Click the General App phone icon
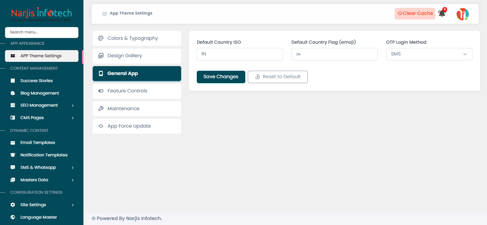 click(x=101, y=74)
